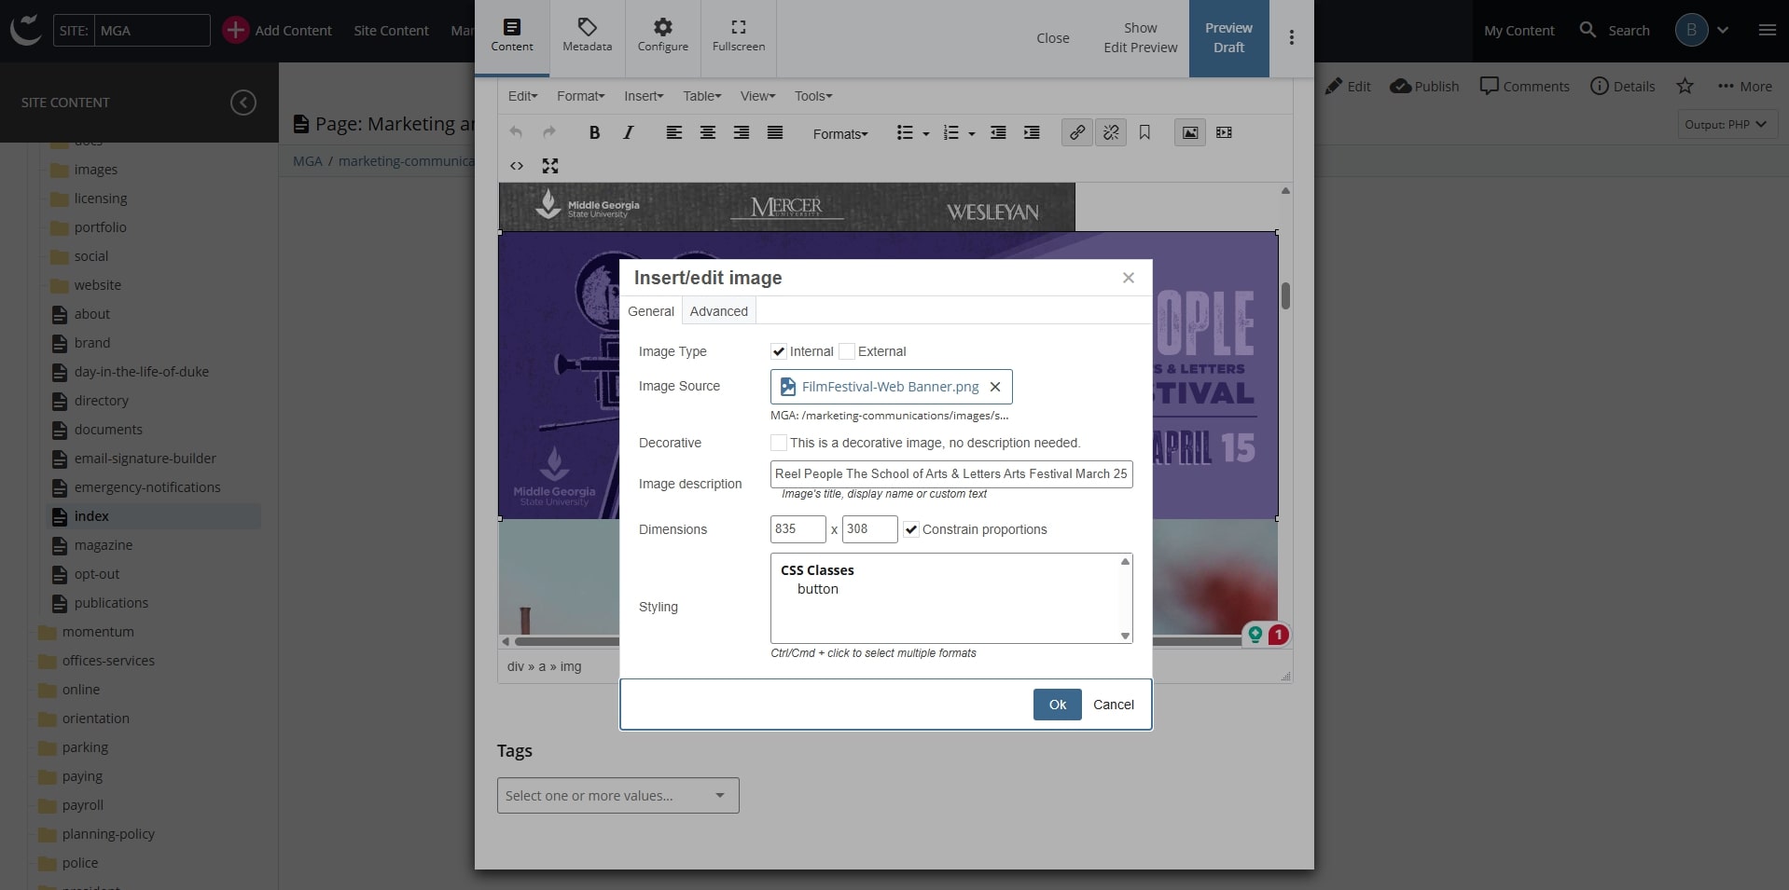Switch to the Advanced tab

coord(718,311)
